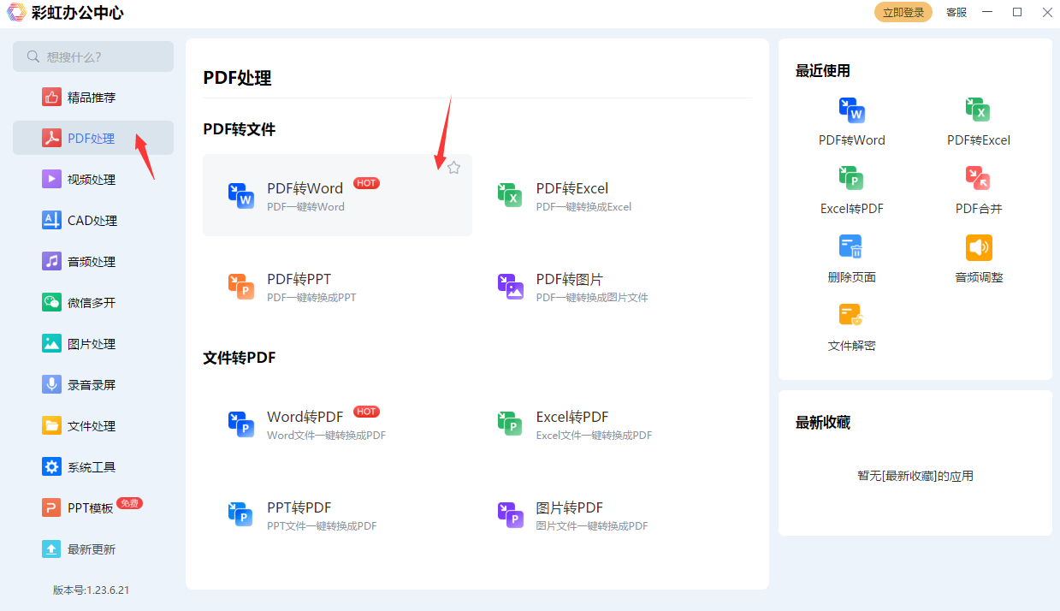Viewport: 1060px width, 611px height.
Task: Select 图片处理 in the sidebar
Action: [93, 343]
